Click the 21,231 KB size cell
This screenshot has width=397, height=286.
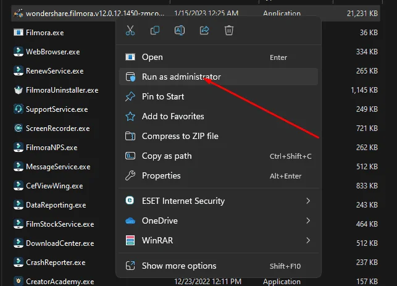(x=362, y=14)
